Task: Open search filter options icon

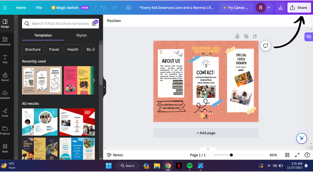Action: (x=94, y=24)
